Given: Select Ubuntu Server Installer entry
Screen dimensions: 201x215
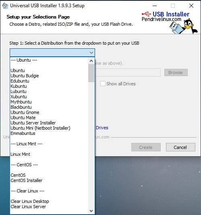Looking at the screenshot, I should [50, 123].
